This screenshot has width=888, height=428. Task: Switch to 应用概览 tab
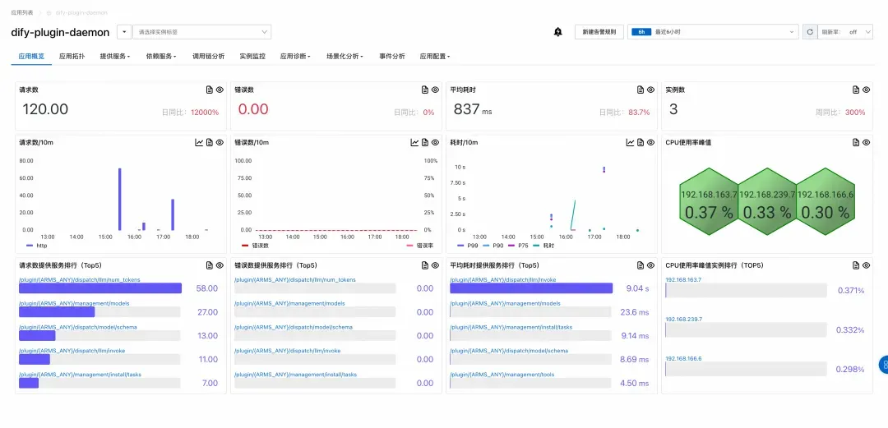(x=31, y=56)
